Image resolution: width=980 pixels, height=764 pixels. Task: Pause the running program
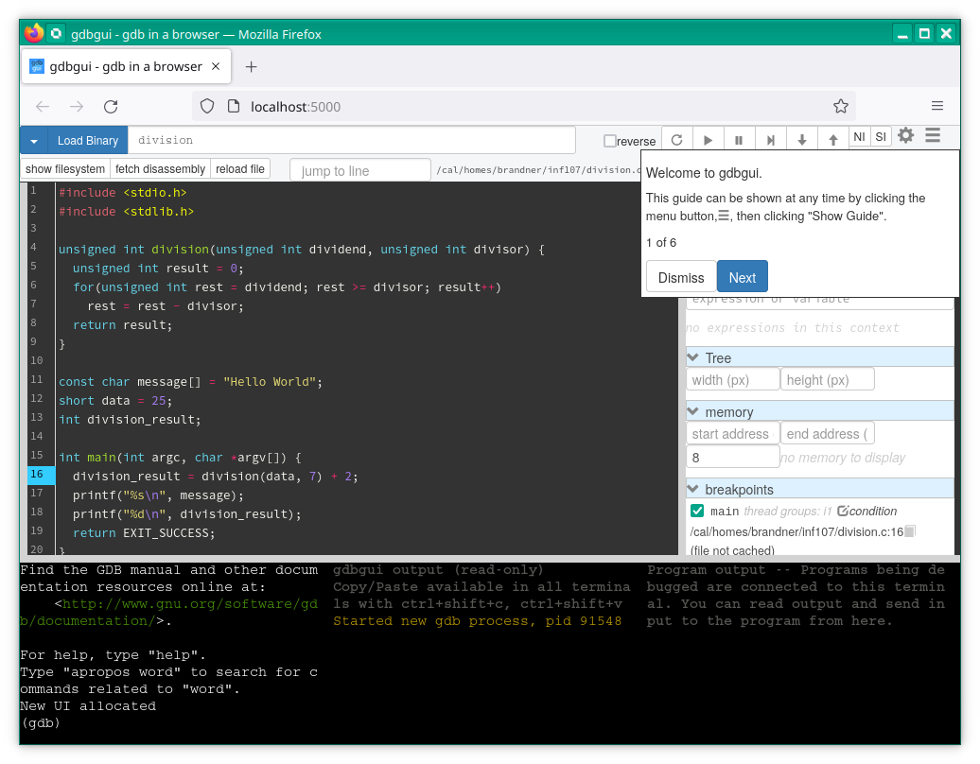pyautogui.click(x=740, y=140)
